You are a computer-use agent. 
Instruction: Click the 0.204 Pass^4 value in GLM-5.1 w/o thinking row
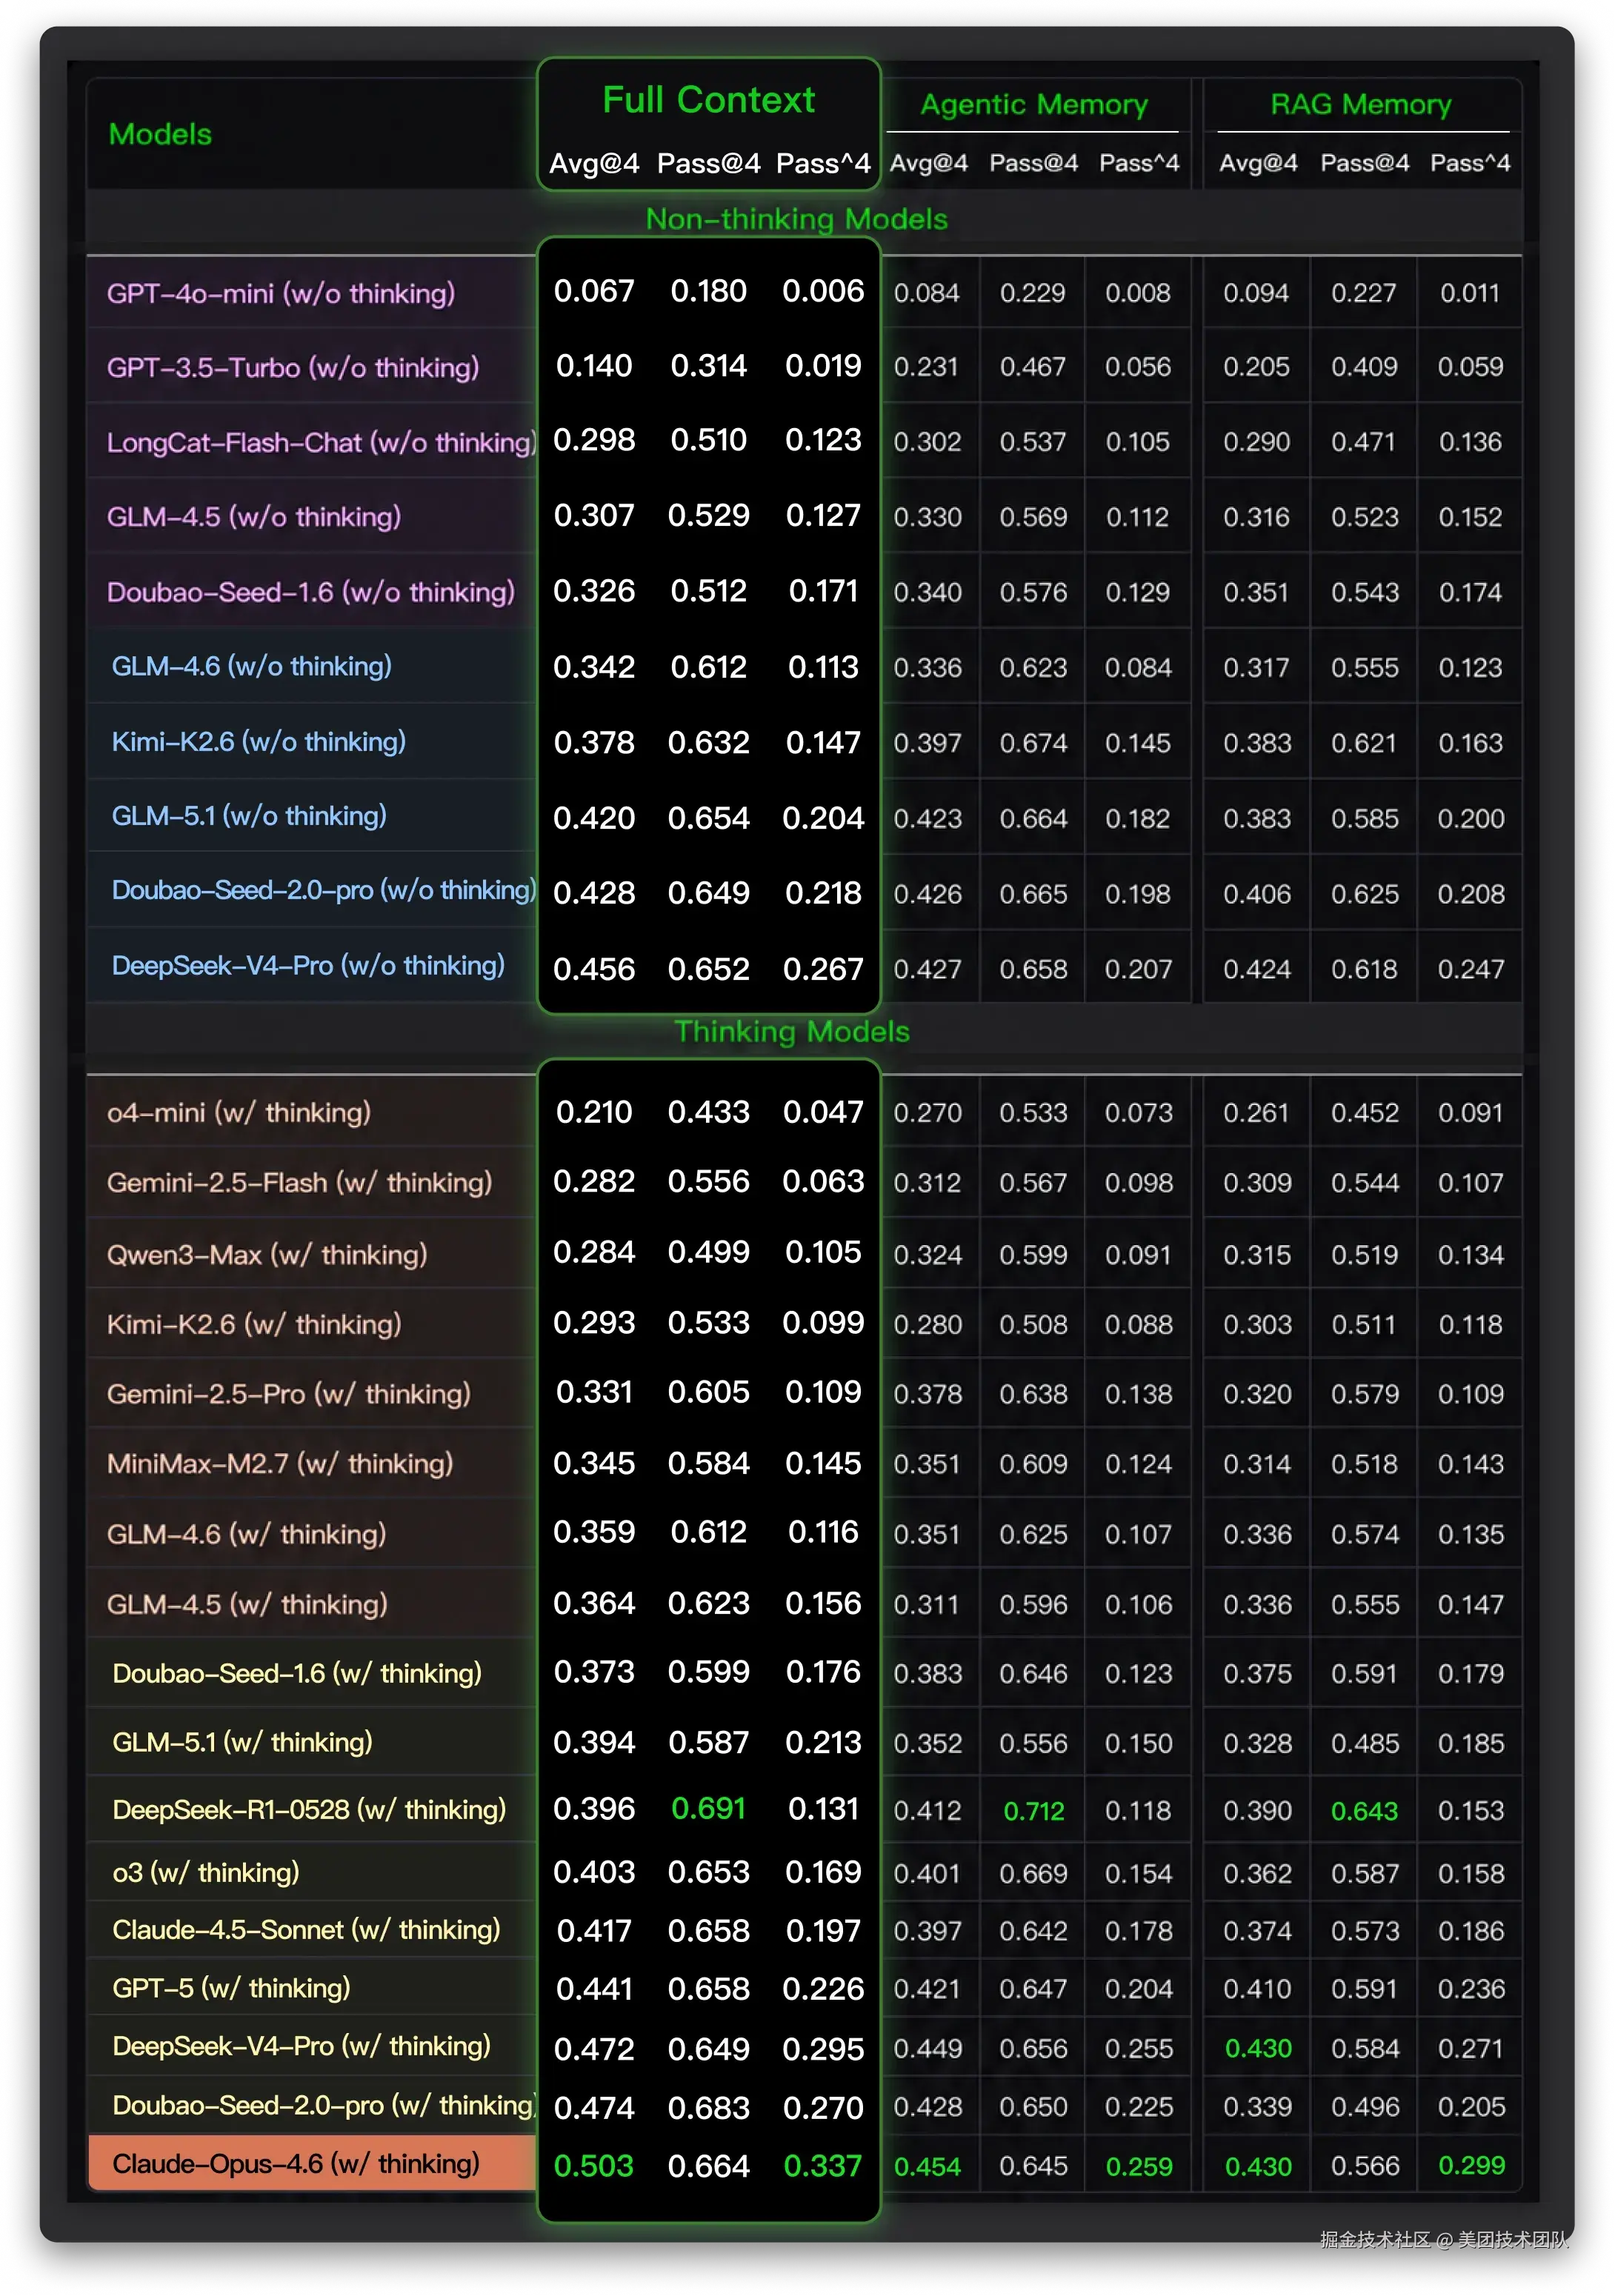click(x=823, y=817)
